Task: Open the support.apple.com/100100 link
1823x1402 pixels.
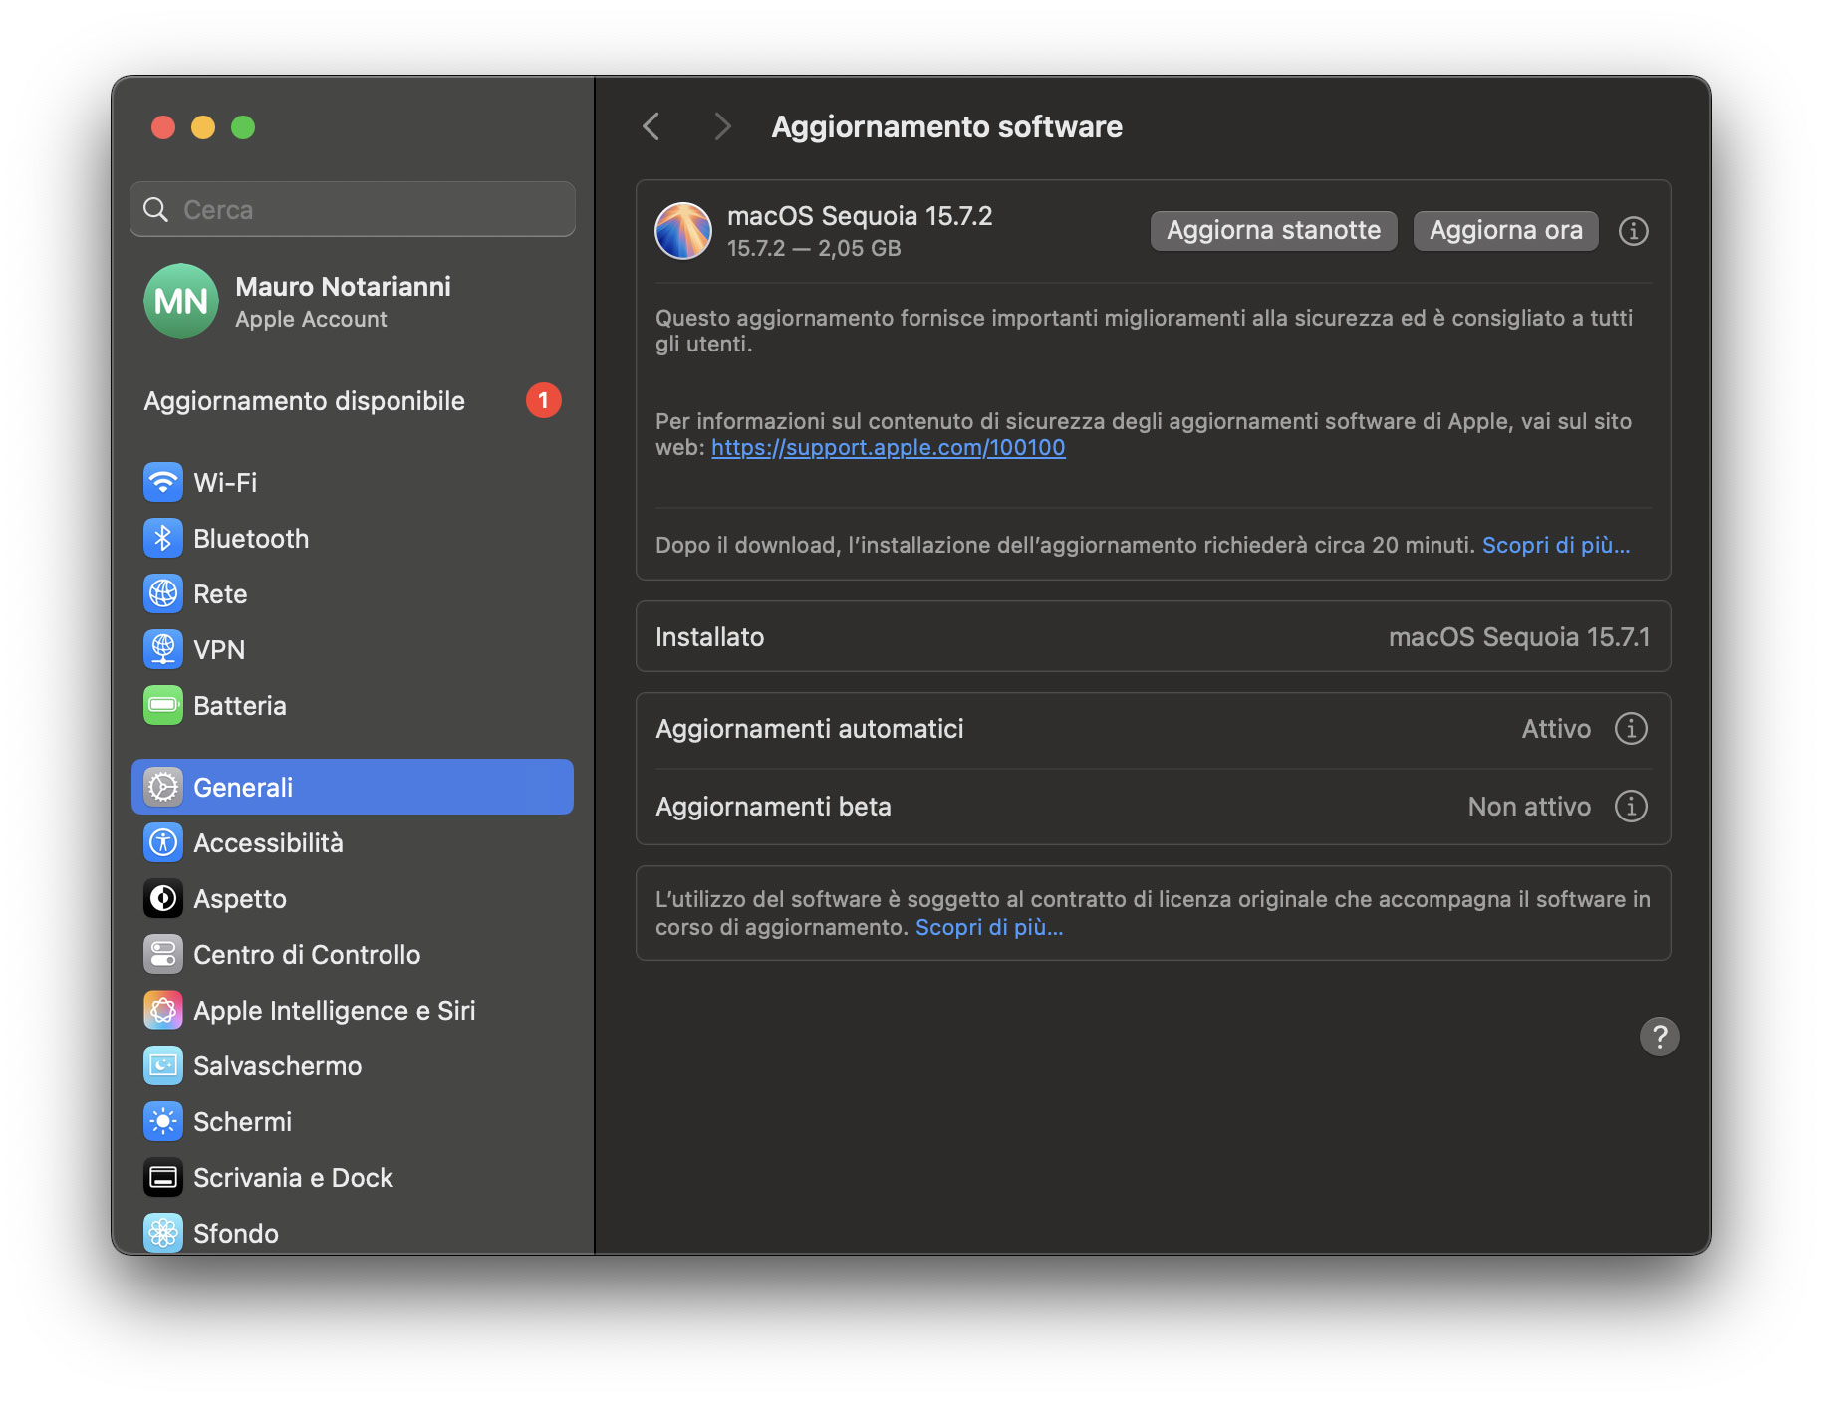Action: (x=887, y=447)
